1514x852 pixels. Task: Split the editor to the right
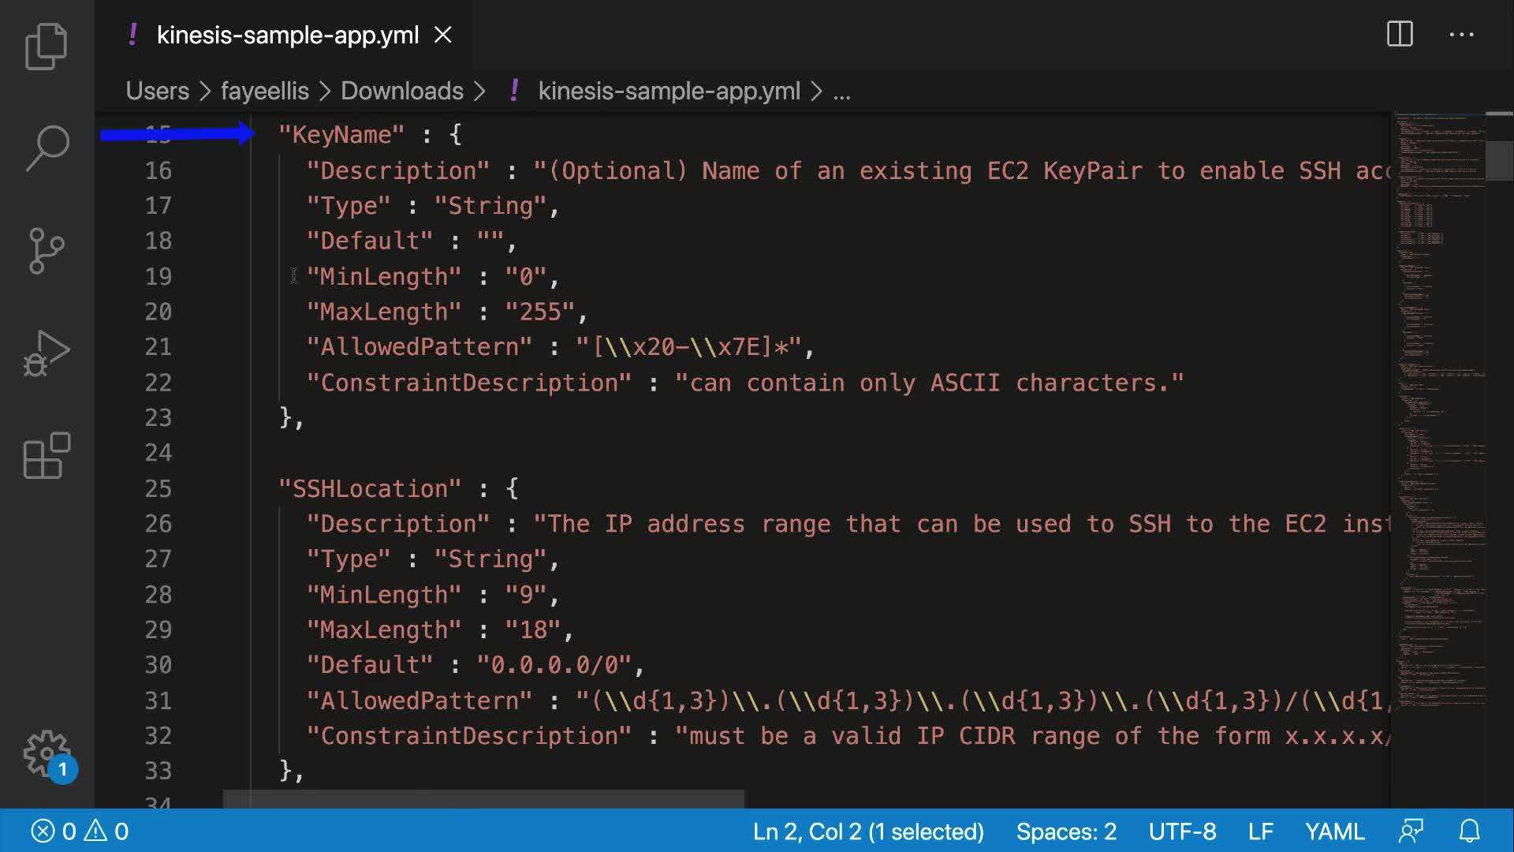[1400, 34]
